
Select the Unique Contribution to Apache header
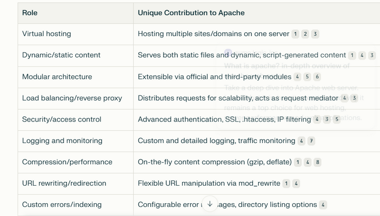pyautogui.click(x=191, y=13)
